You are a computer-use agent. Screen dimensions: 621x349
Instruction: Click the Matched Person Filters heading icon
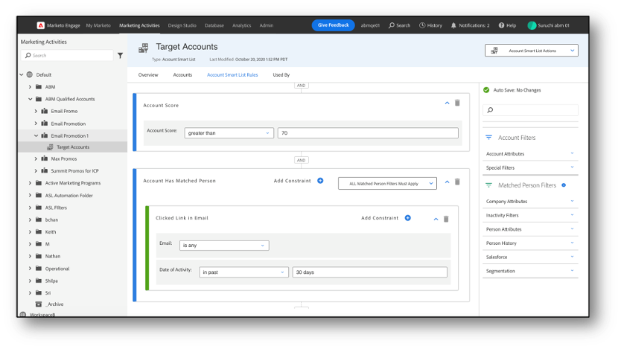pos(488,185)
